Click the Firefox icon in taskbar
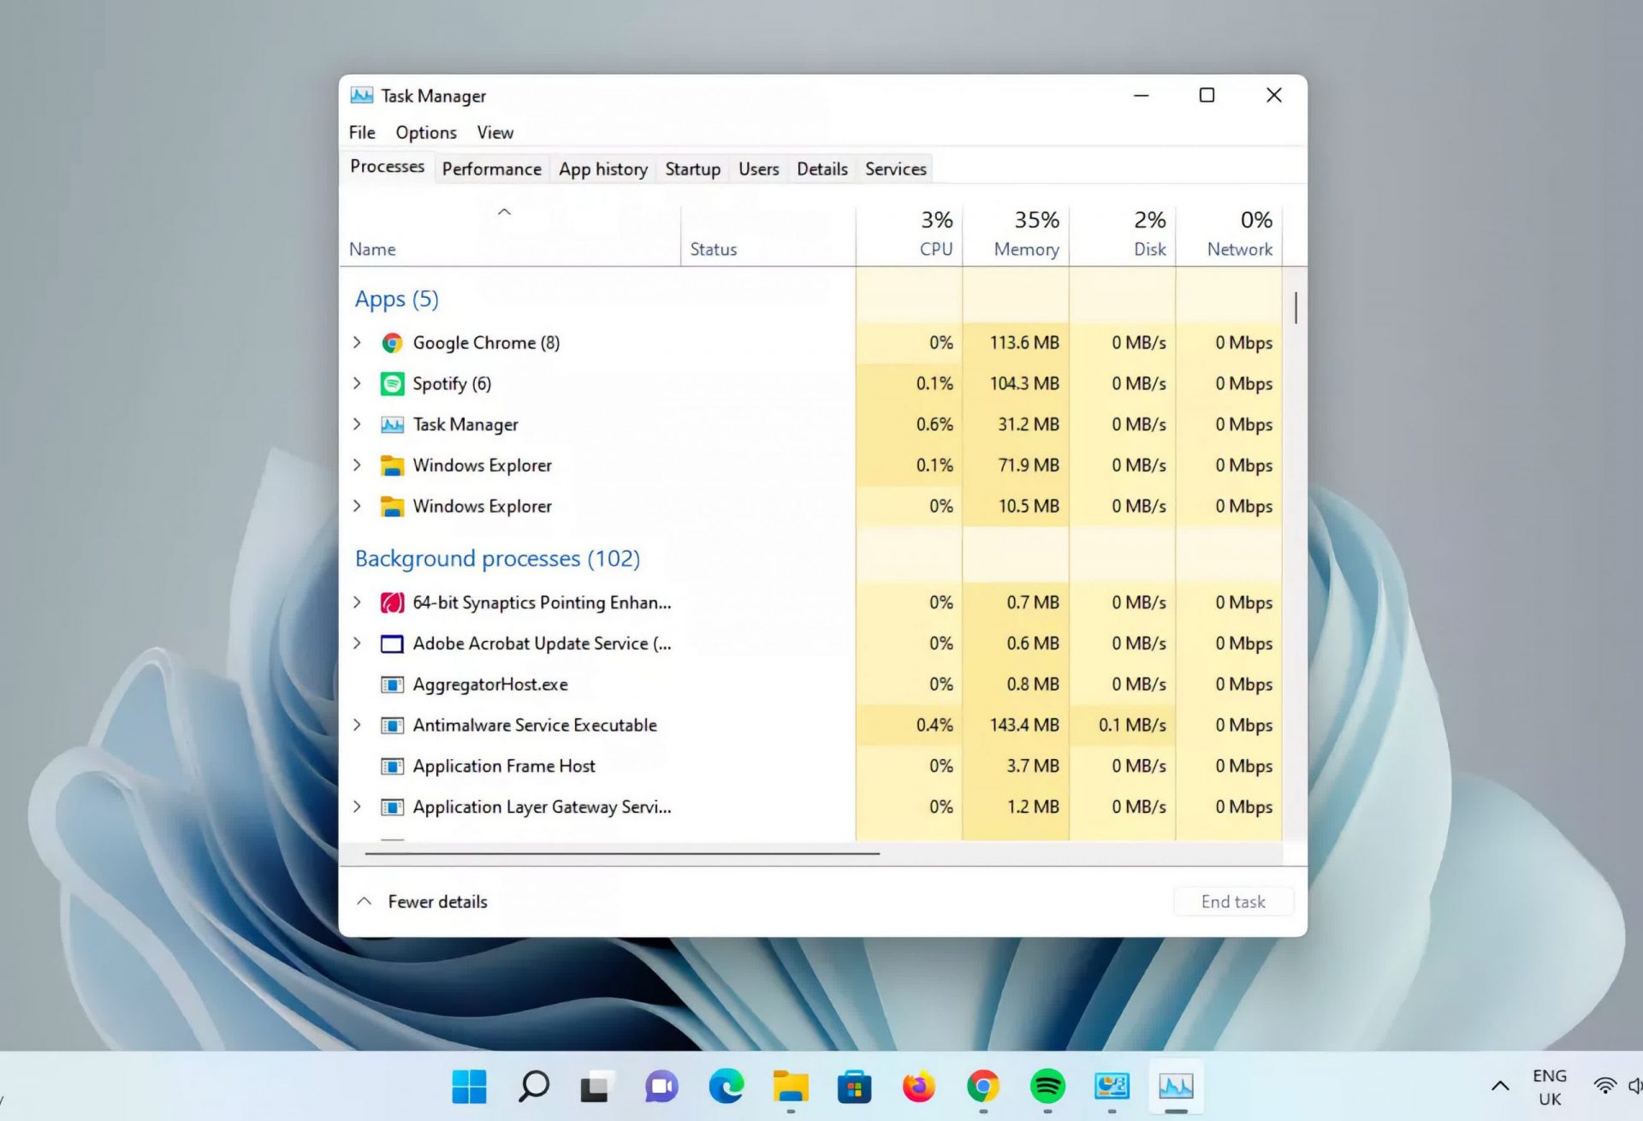 pyautogui.click(x=919, y=1086)
